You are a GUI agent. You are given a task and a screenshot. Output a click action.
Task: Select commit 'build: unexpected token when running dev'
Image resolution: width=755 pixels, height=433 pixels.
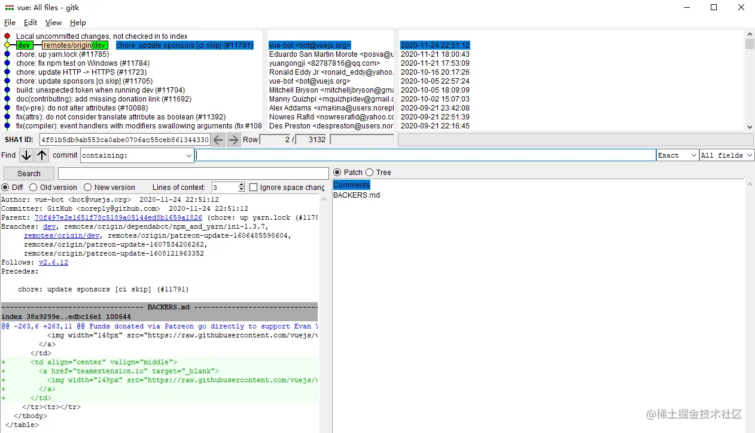pyautogui.click(x=101, y=90)
